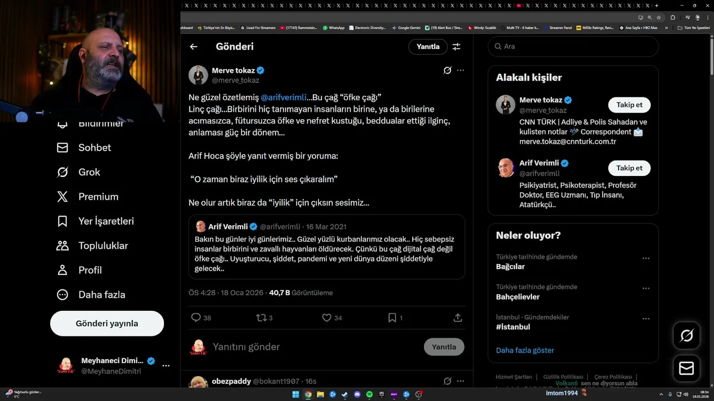This screenshot has width=714, height=401.
Task: Open the browser extensions puzzle icon
Action: pos(673,17)
